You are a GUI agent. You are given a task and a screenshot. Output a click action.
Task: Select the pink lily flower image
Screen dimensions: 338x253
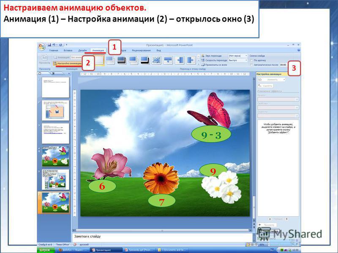(x=110, y=164)
